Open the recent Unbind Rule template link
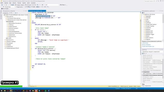The height and width of the screenshot is (92, 164). pyautogui.click(x=145, y=43)
